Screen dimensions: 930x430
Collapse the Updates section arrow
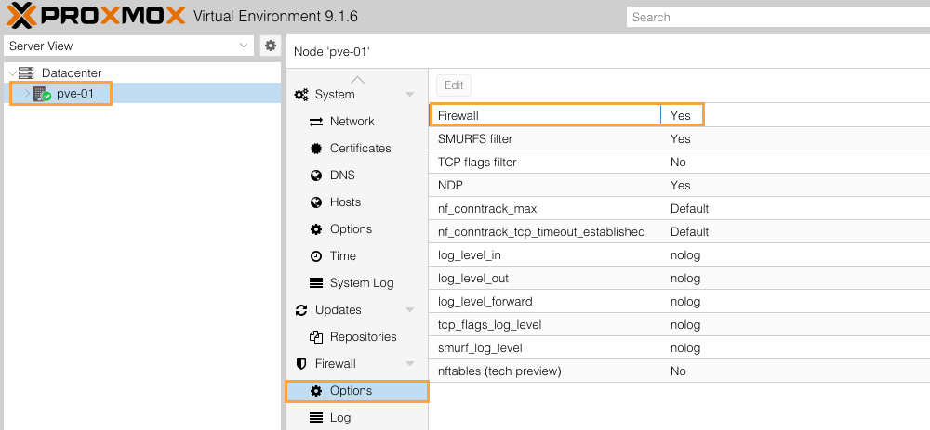(410, 310)
